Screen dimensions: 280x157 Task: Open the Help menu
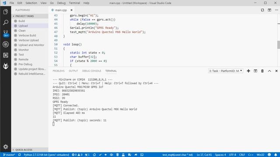click(86, 3)
